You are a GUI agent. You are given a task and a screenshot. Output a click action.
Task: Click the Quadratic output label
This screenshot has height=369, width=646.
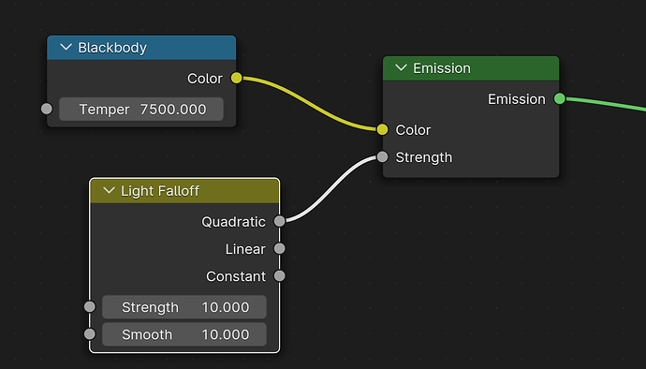233,222
